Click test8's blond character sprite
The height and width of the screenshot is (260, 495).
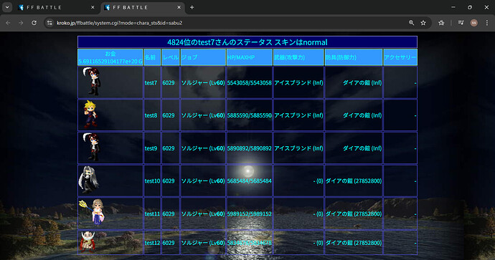[90, 114]
